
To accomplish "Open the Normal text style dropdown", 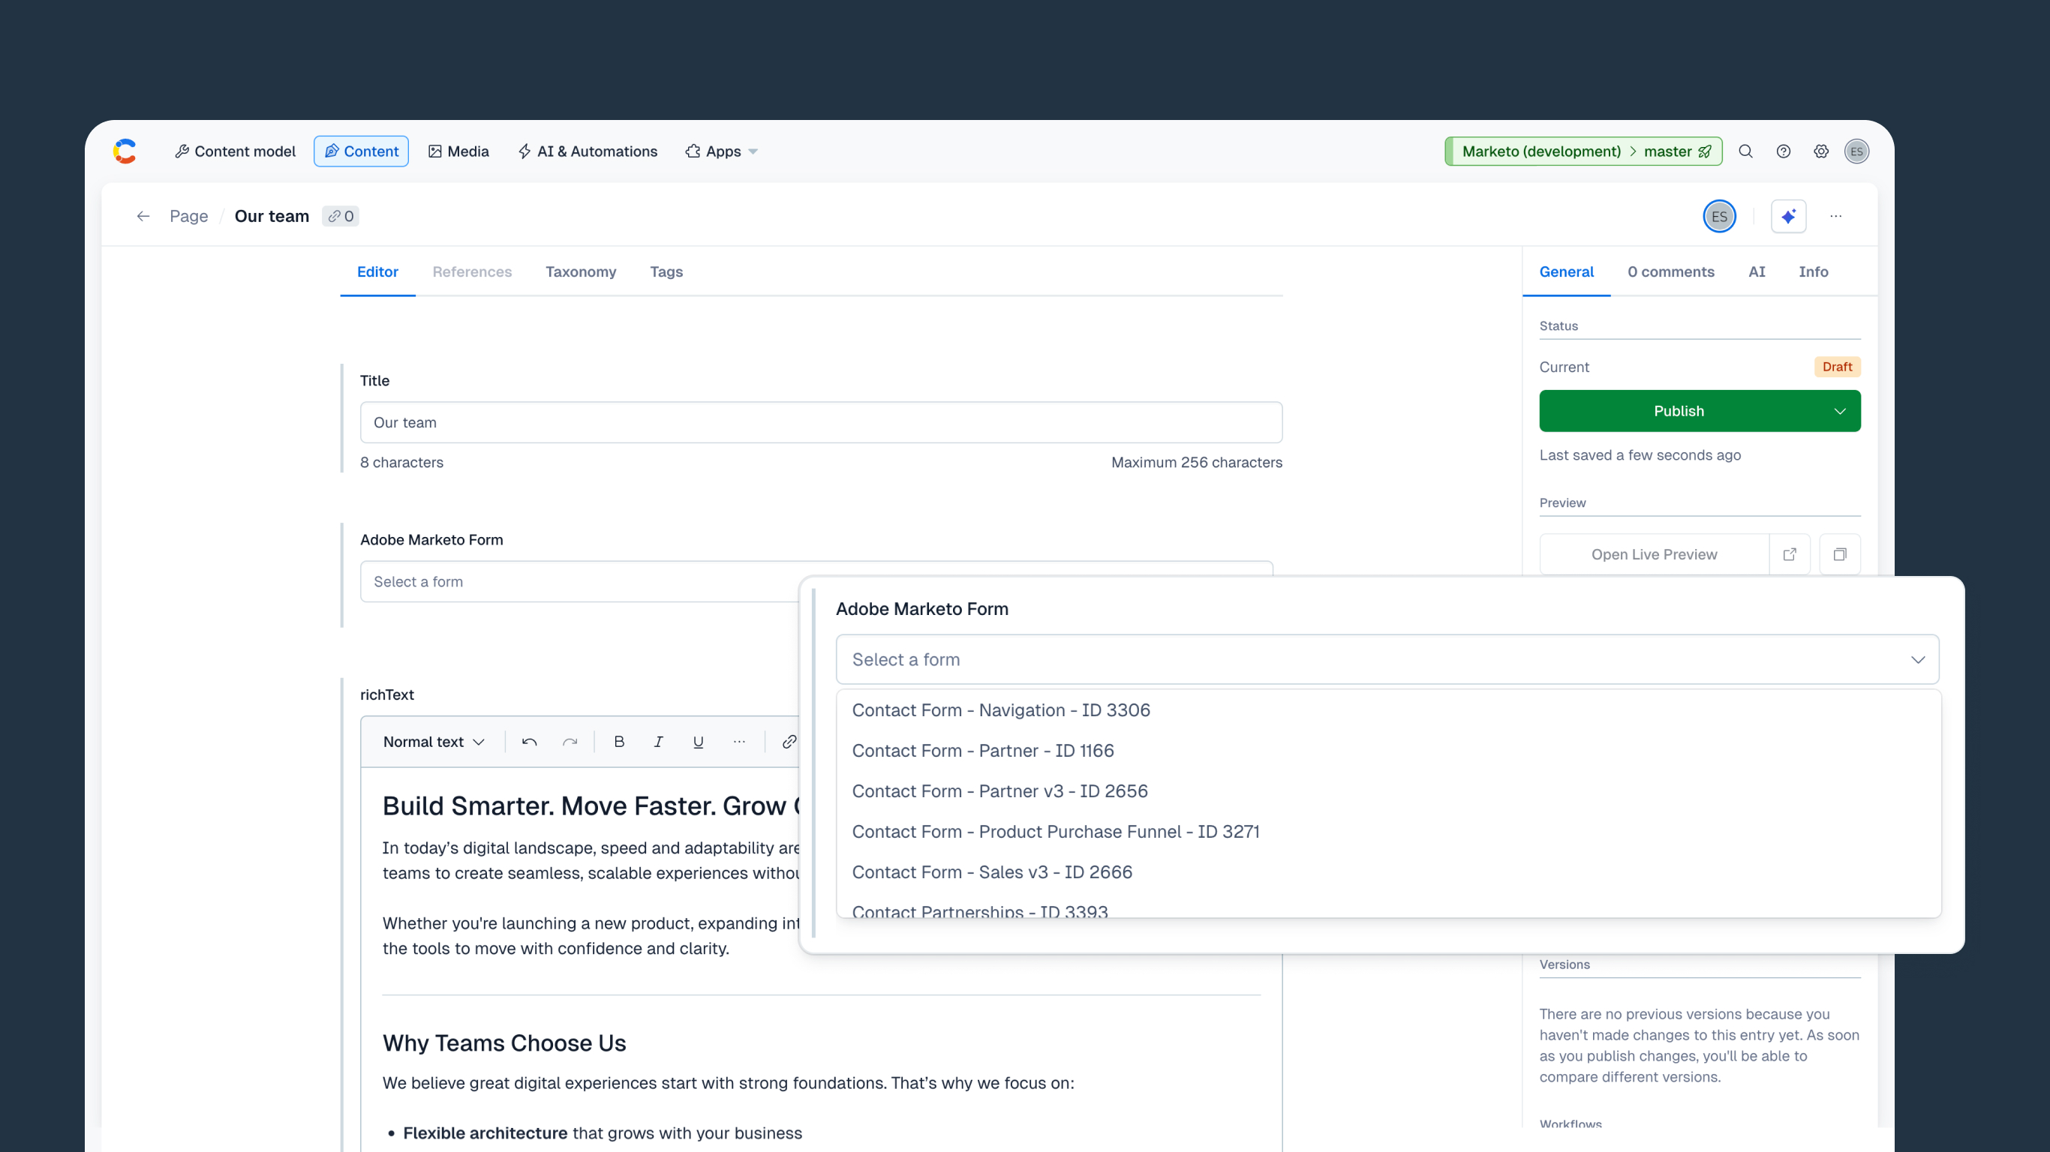I will [434, 742].
